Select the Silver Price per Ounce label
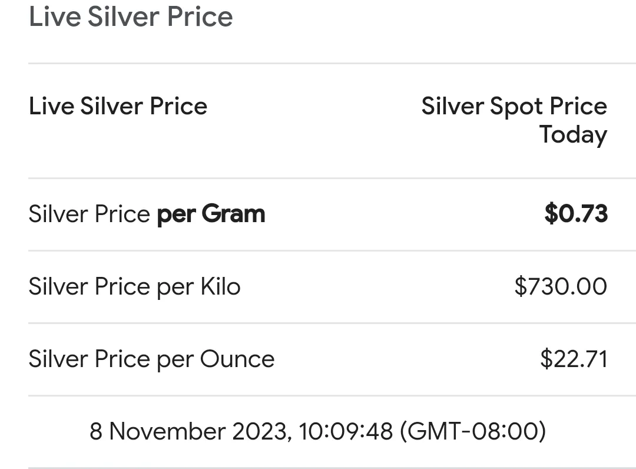636x469 pixels. 151,359
